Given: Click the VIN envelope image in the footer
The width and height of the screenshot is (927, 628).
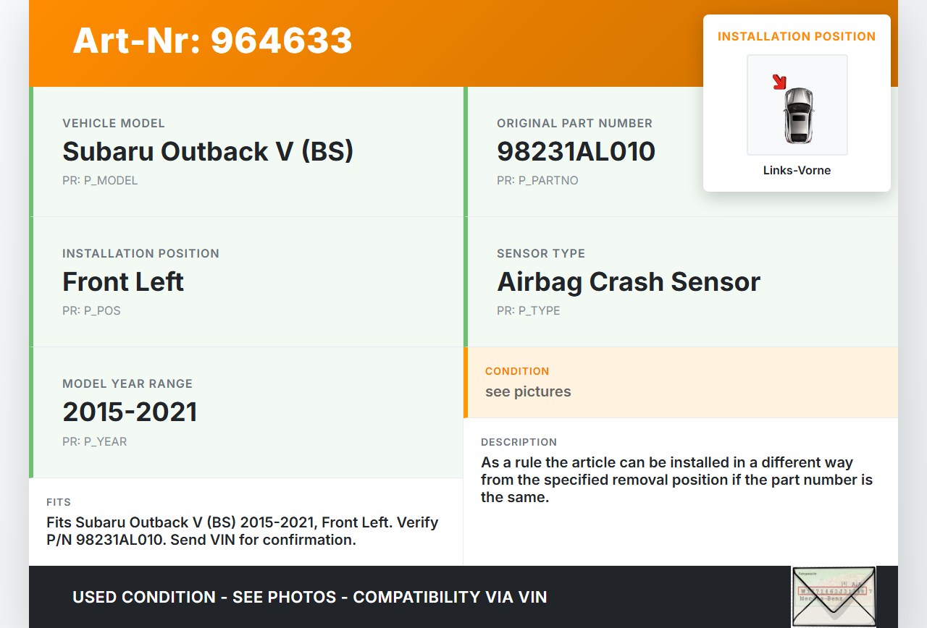Looking at the screenshot, I should [x=834, y=596].
